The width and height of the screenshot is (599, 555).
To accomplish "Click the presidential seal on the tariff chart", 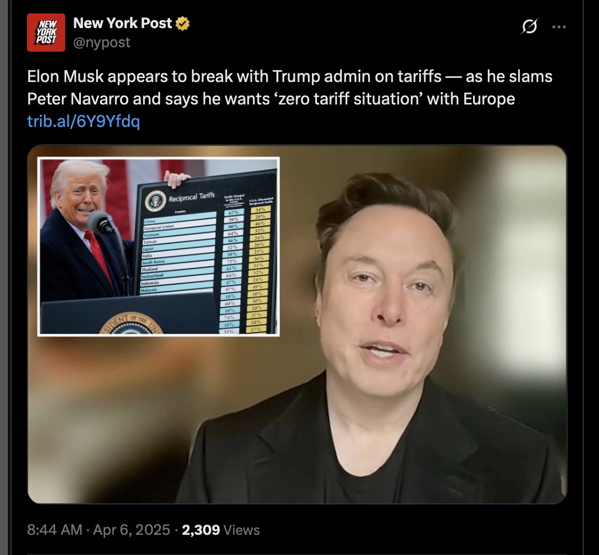I will point(156,201).
